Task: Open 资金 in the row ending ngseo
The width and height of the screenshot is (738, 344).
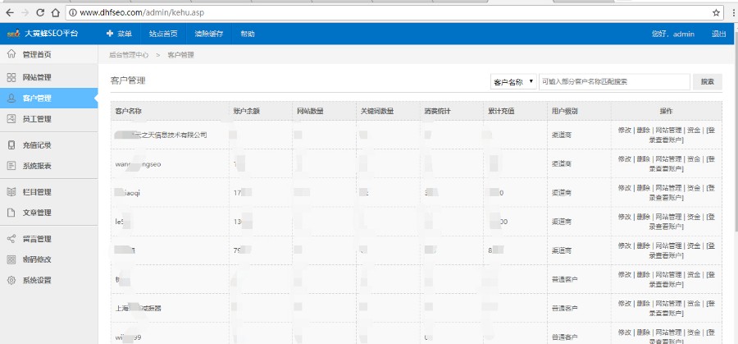Action: (x=694, y=159)
